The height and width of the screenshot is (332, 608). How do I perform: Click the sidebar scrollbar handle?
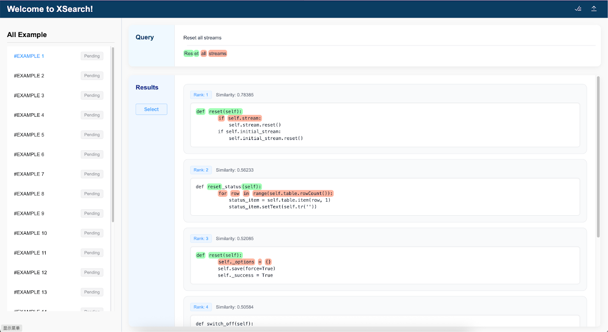point(112,133)
